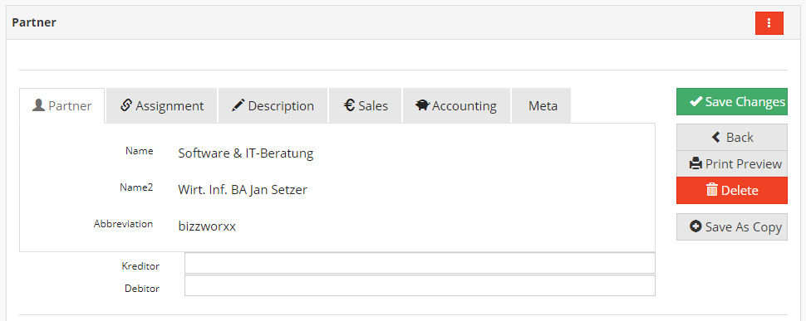Click the red Delete button
The image size is (806, 321).
[x=732, y=190]
